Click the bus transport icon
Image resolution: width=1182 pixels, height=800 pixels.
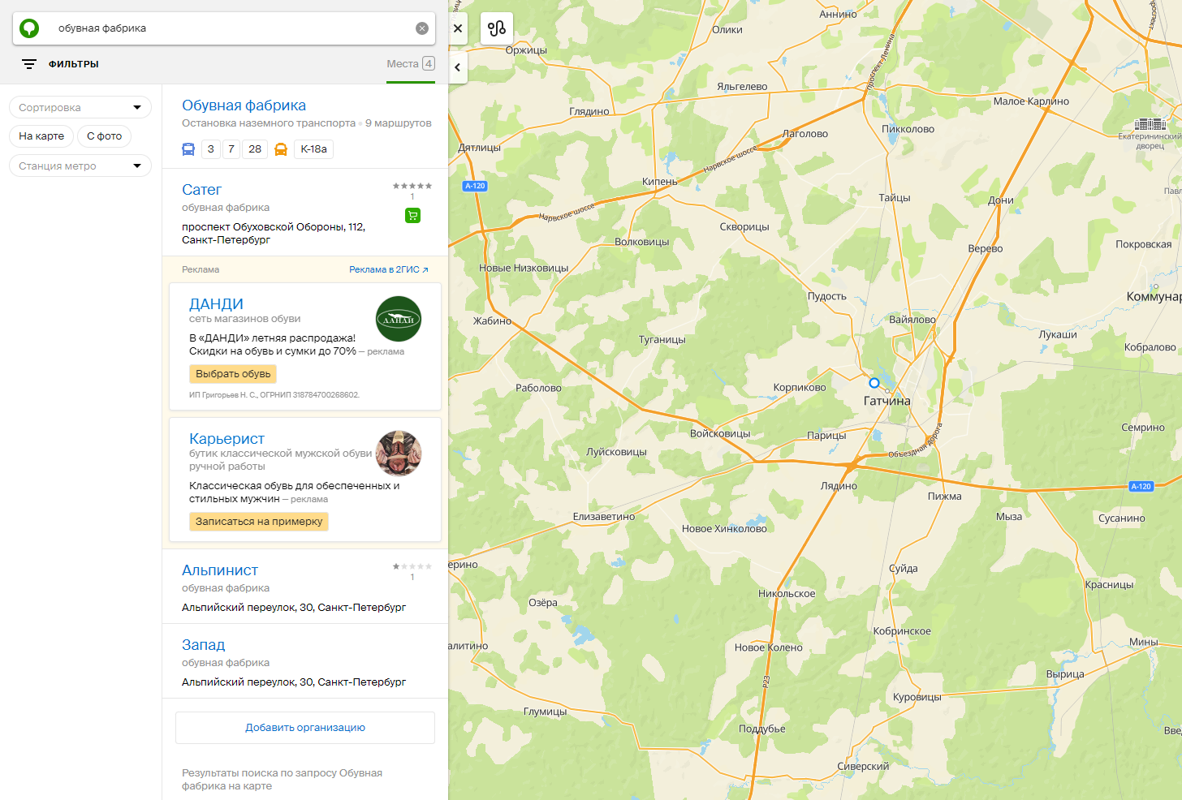188,149
